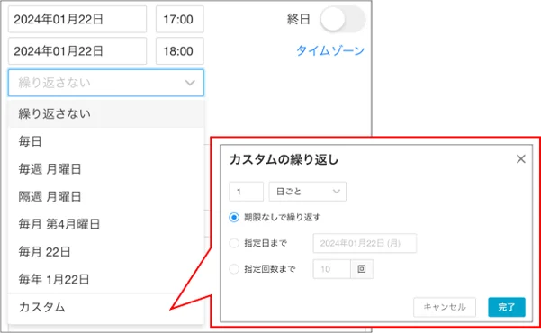Image resolution: width=541 pixels, height=333 pixels.
Task: Click the 17:00 start time field
Action: [x=180, y=19]
